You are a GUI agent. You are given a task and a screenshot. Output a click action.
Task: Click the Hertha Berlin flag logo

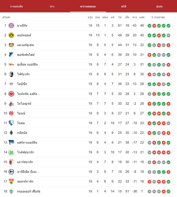(x=11, y=142)
